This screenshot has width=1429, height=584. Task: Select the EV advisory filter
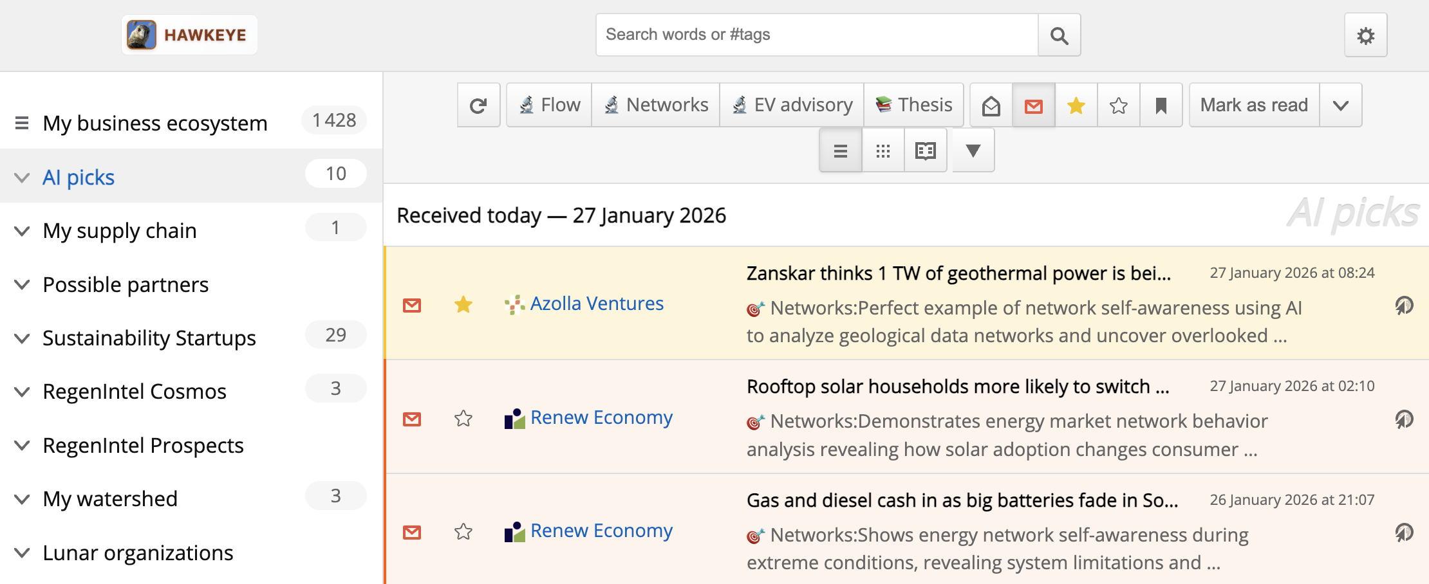(790, 104)
